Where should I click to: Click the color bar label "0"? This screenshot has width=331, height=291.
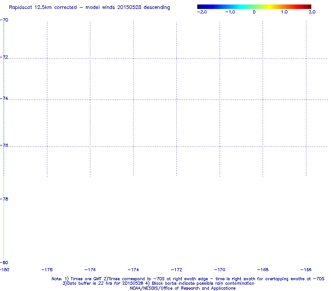pyautogui.click(x=254, y=12)
